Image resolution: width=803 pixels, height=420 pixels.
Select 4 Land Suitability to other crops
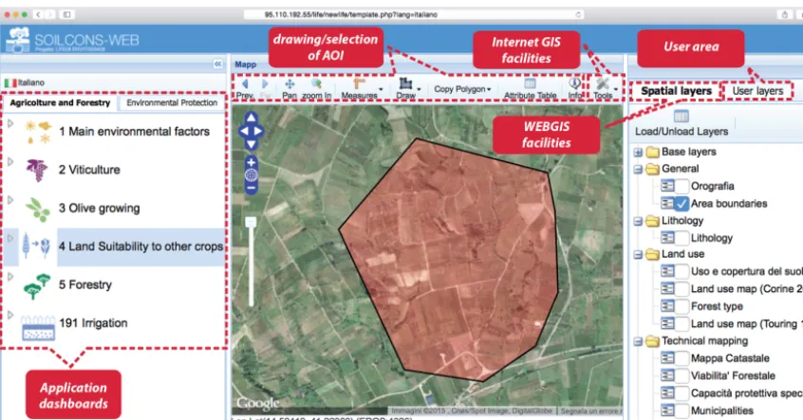(140, 247)
